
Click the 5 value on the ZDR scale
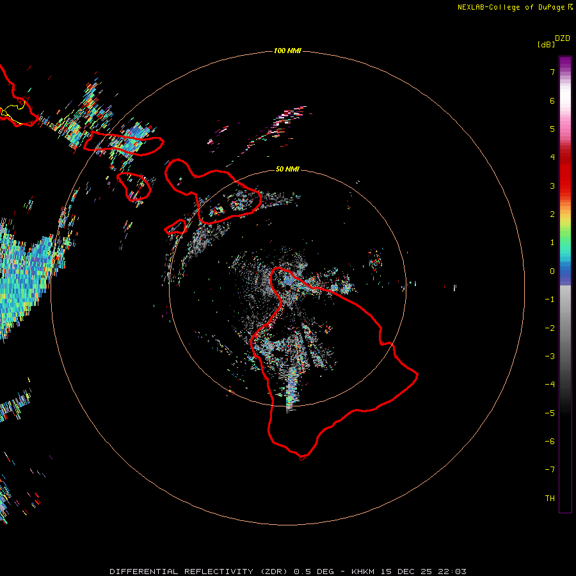point(552,129)
